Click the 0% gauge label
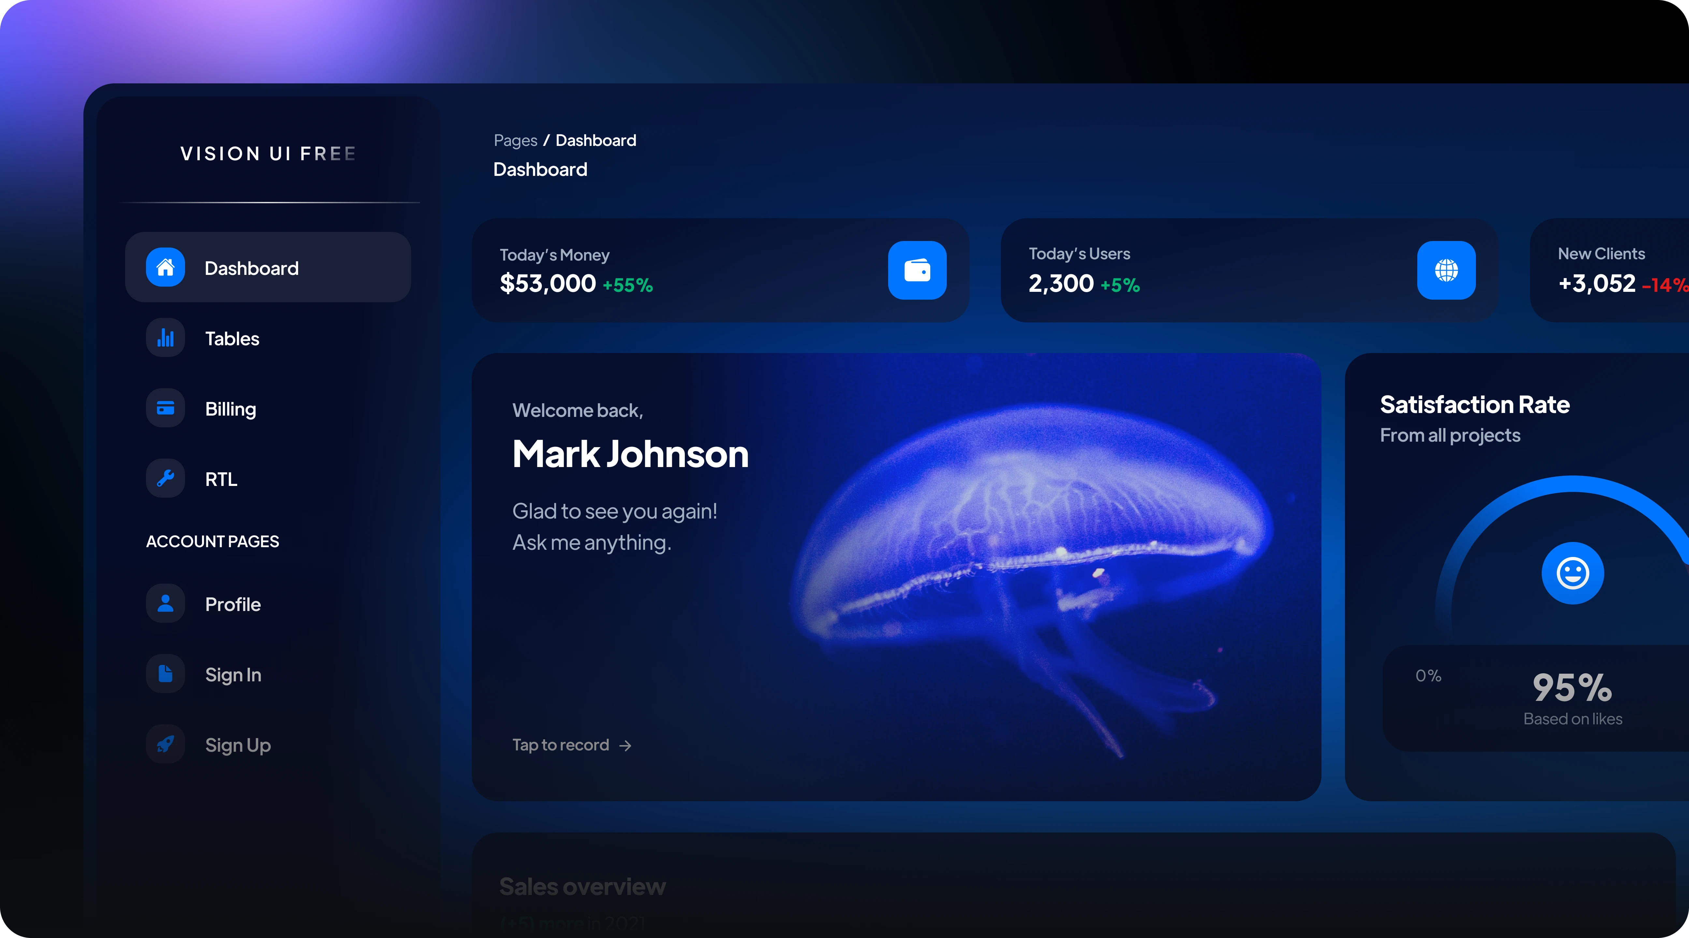Screen dimensions: 1689x938 (x=1428, y=676)
